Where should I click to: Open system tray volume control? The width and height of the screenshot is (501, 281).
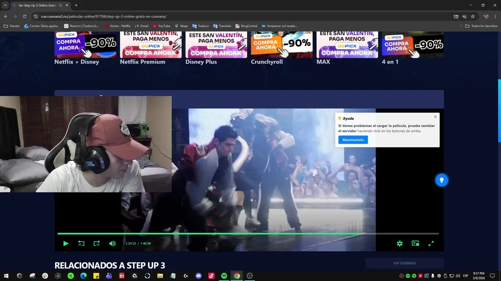[x=458, y=276]
